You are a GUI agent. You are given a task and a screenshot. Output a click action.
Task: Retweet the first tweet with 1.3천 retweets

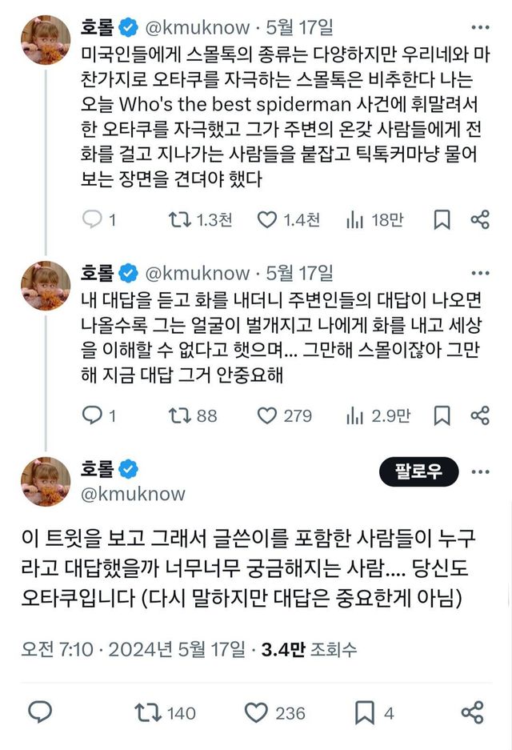[174, 220]
